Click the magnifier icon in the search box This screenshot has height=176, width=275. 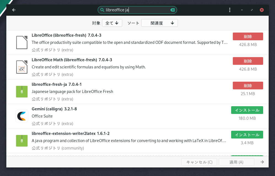pyautogui.click(x=102, y=10)
